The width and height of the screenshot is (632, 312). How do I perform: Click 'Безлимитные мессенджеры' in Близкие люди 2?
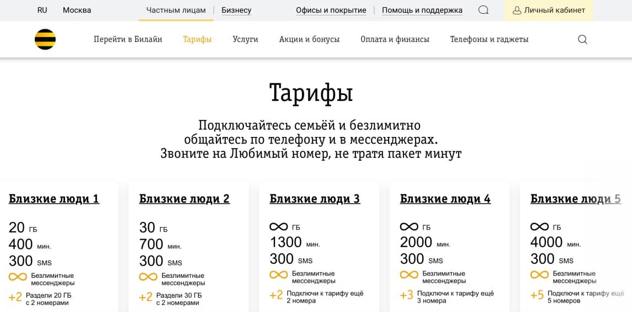click(183, 279)
